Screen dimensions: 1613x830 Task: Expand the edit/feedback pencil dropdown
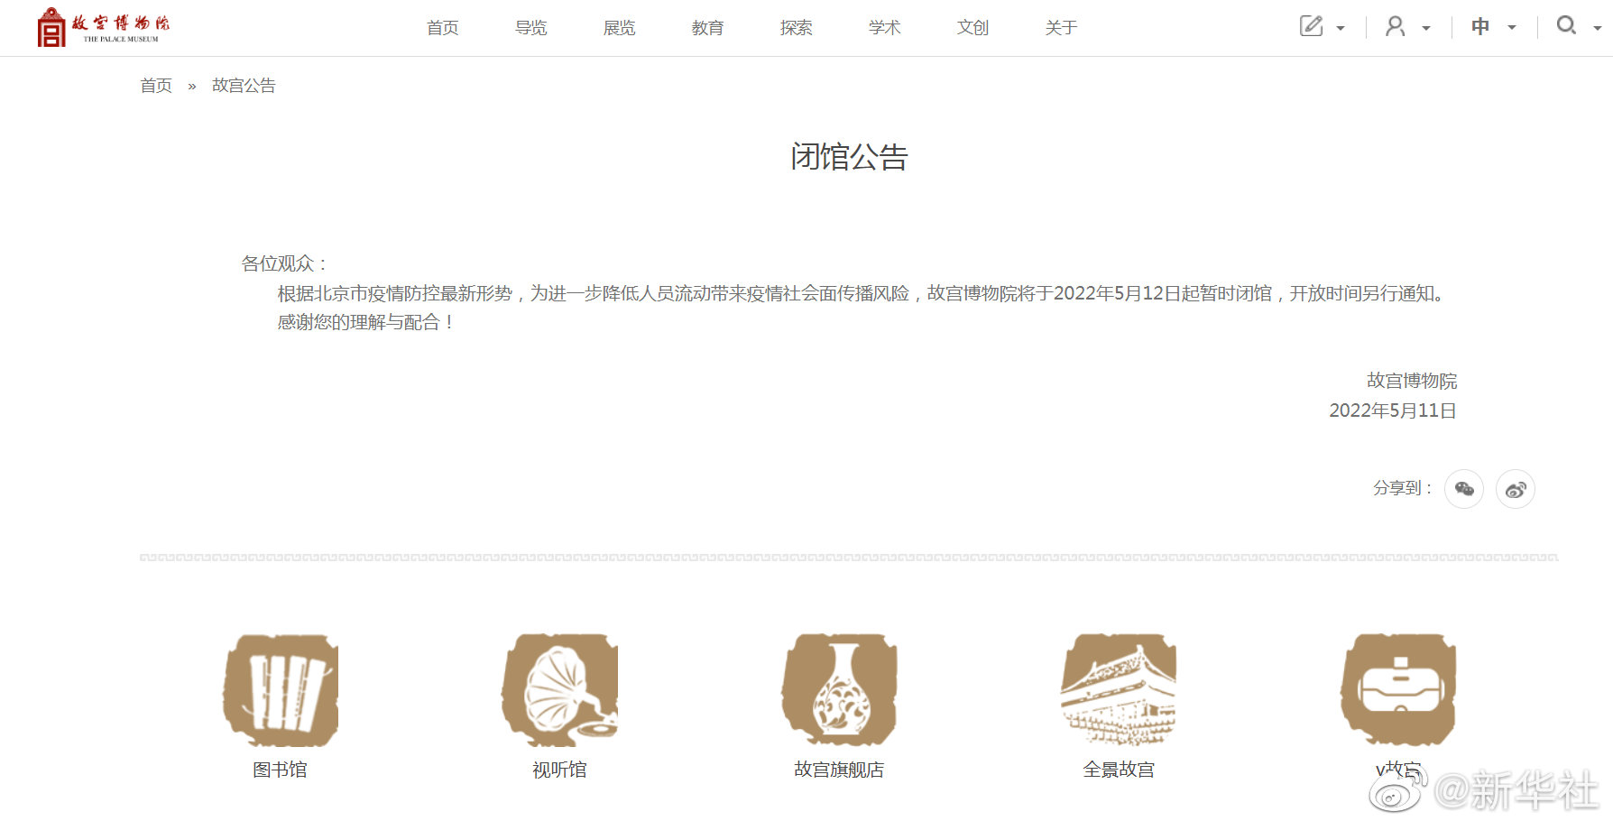1322,27
